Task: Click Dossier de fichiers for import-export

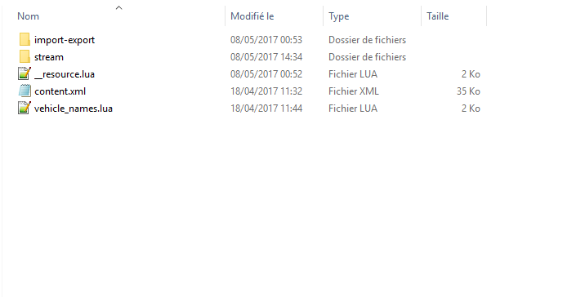Action: pos(367,40)
